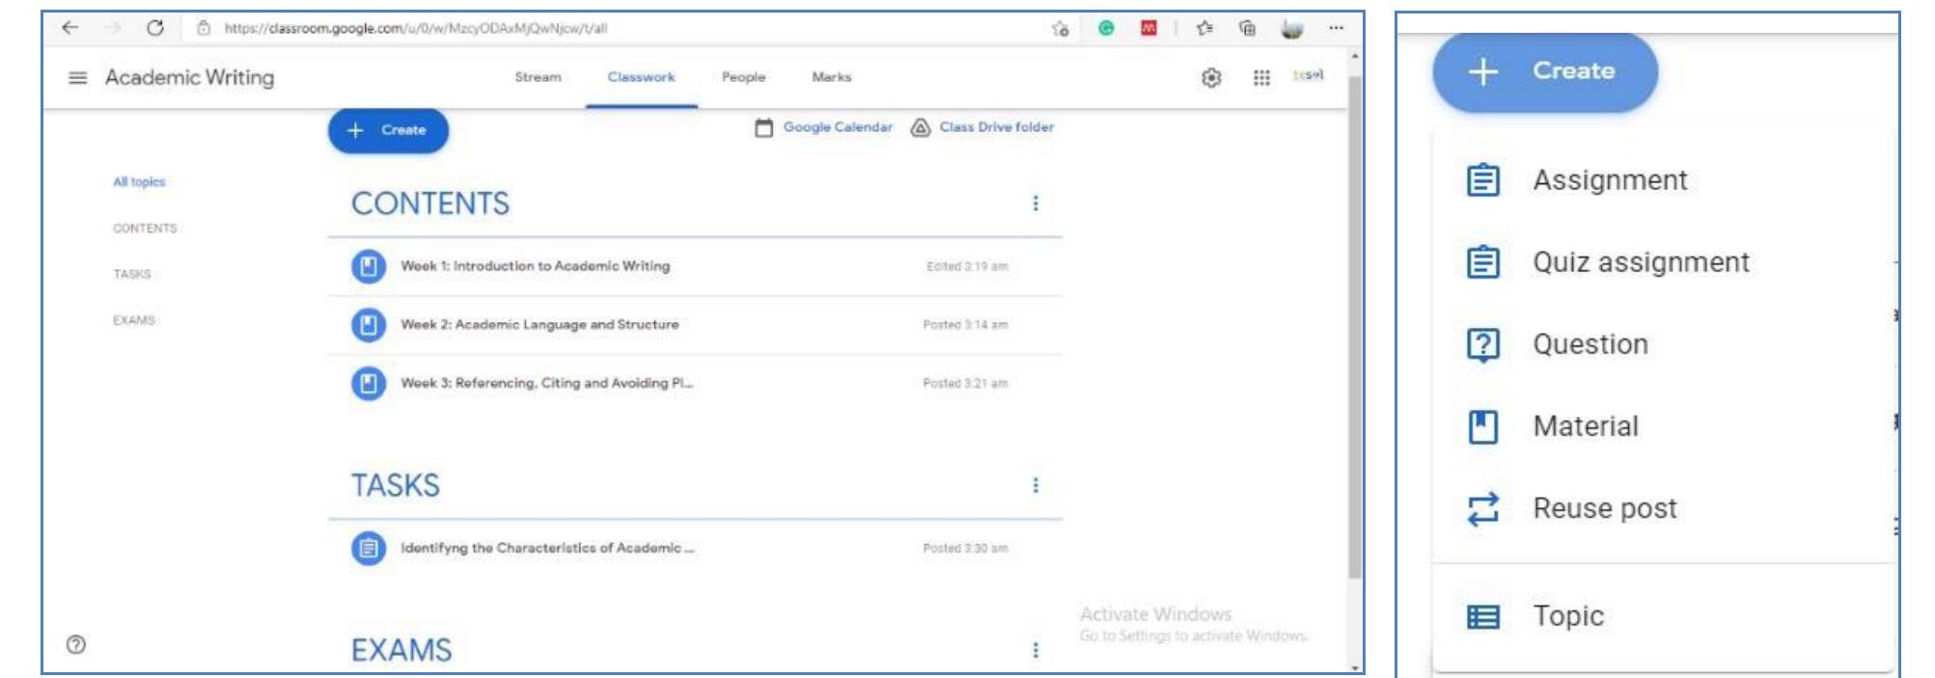
Task: Click the Week 1 material icon
Action: coord(368,266)
